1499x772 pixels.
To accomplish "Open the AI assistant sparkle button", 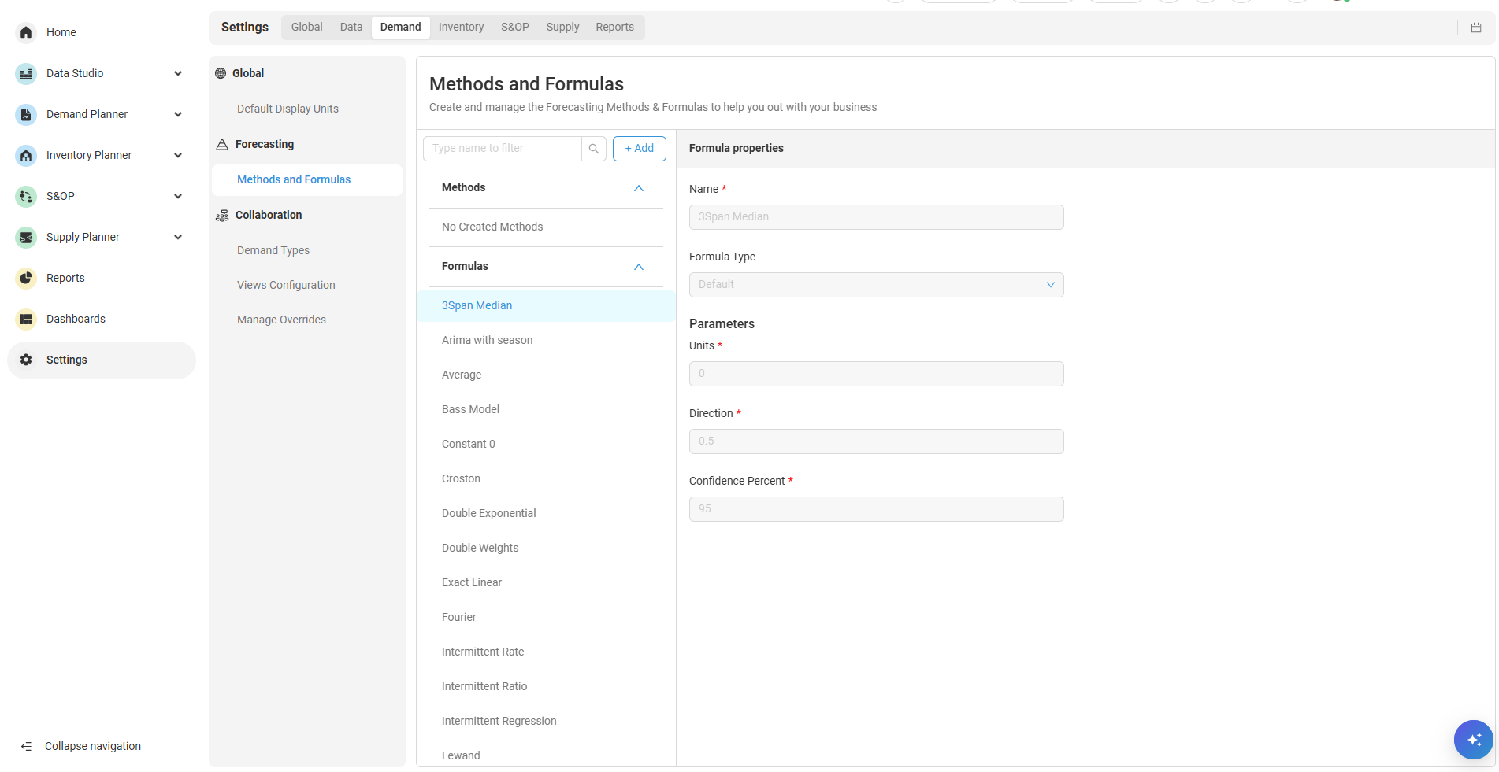I will (x=1473, y=740).
